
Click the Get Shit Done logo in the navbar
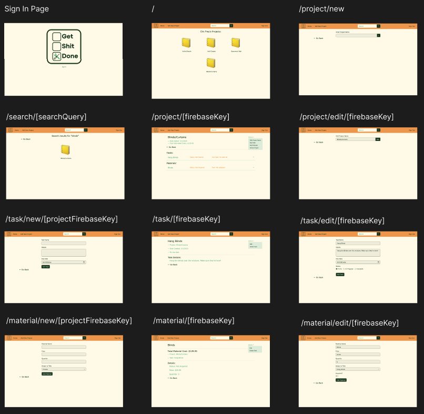click(156, 25)
